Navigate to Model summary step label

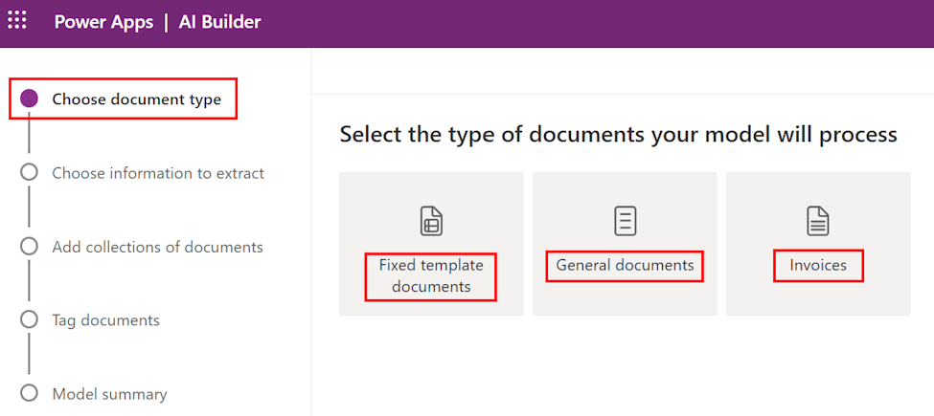(x=109, y=394)
